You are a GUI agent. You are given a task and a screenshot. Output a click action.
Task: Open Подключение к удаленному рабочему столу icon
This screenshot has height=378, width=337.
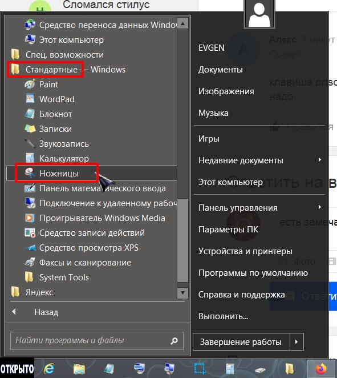(30, 203)
